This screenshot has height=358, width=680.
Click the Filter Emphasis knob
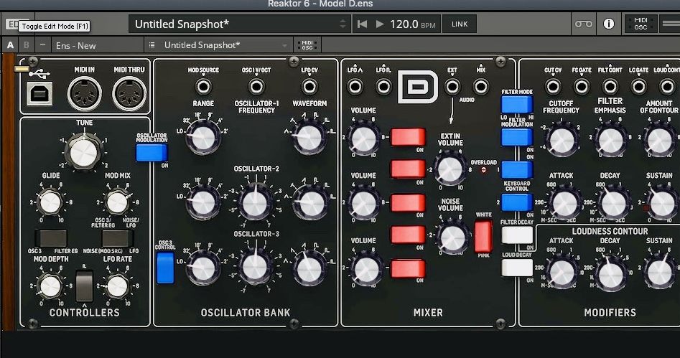tap(610, 141)
